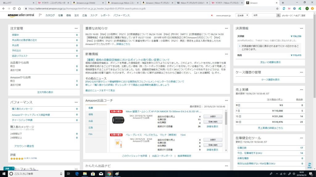Open Task View in taskbar

tap(68, 174)
